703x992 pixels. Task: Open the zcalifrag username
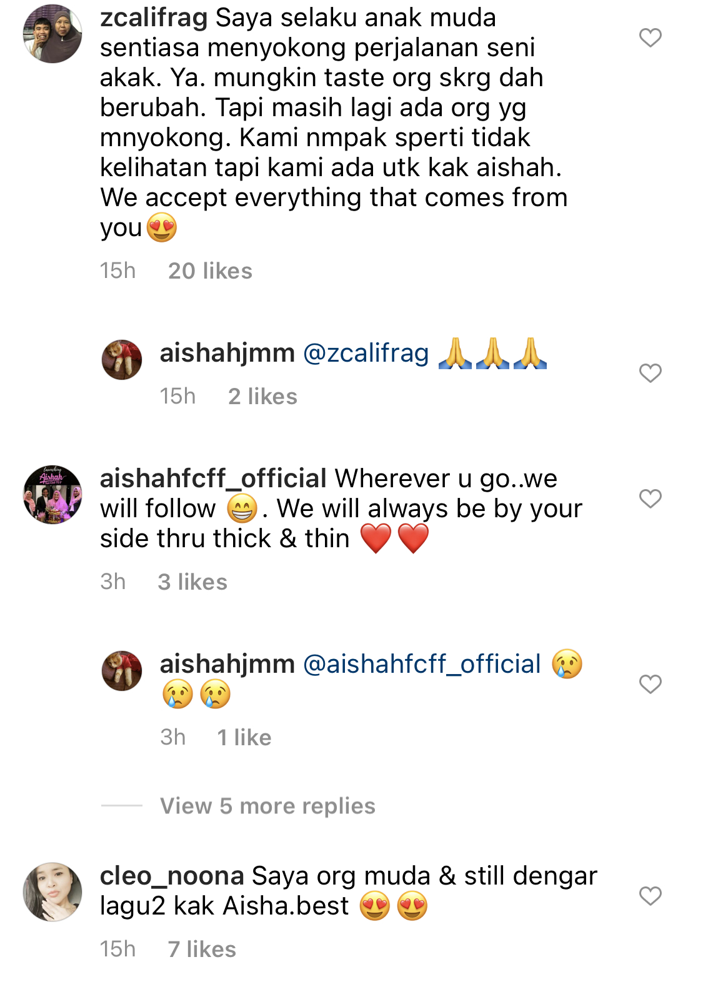(x=154, y=17)
